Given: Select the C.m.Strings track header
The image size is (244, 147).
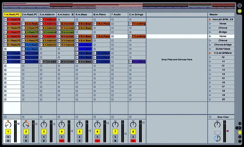Looking at the screenshot, I should 137,15.
